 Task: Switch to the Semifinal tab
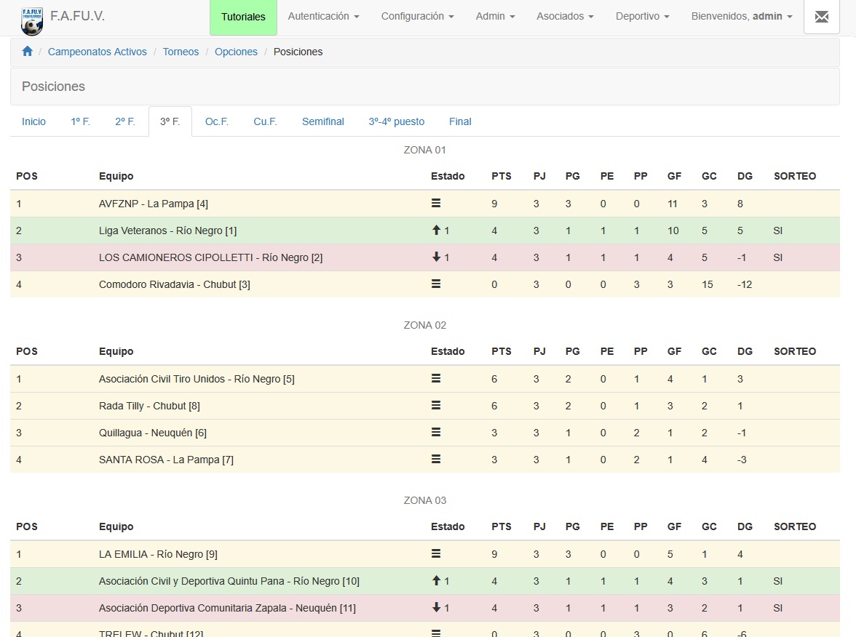(x=322, y=122)
